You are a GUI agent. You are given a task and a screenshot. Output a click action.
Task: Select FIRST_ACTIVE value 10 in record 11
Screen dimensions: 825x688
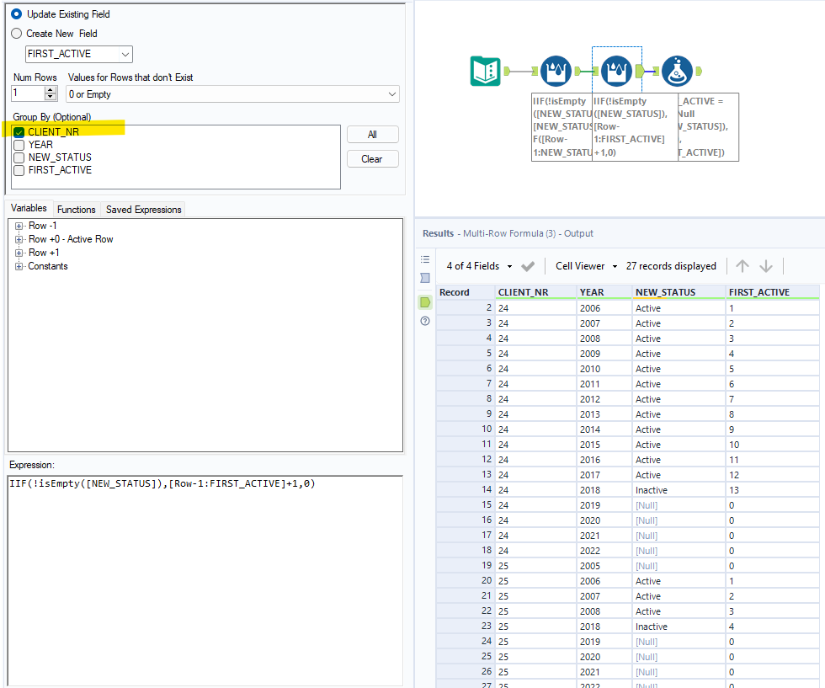point(772,445)
